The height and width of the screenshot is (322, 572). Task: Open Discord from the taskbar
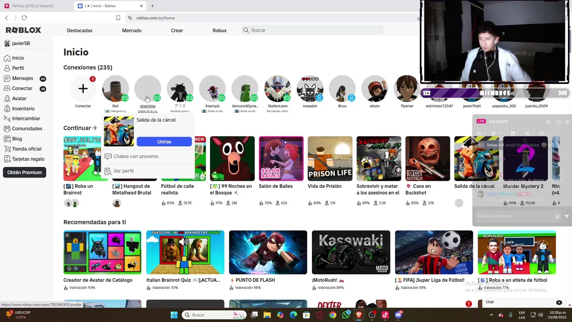point(398,315)
